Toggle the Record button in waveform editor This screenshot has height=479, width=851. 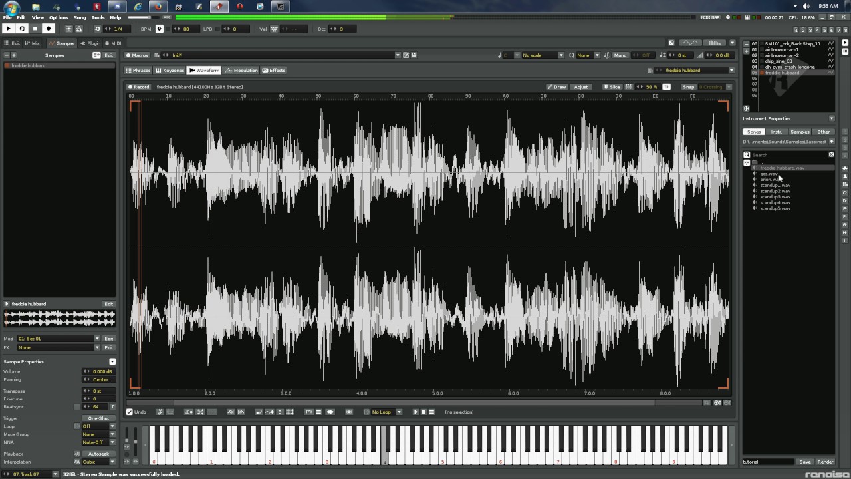pyautogui.click(x=139, y=87)
